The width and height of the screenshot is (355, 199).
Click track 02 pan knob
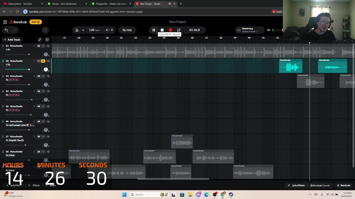[x=46, y=69]
